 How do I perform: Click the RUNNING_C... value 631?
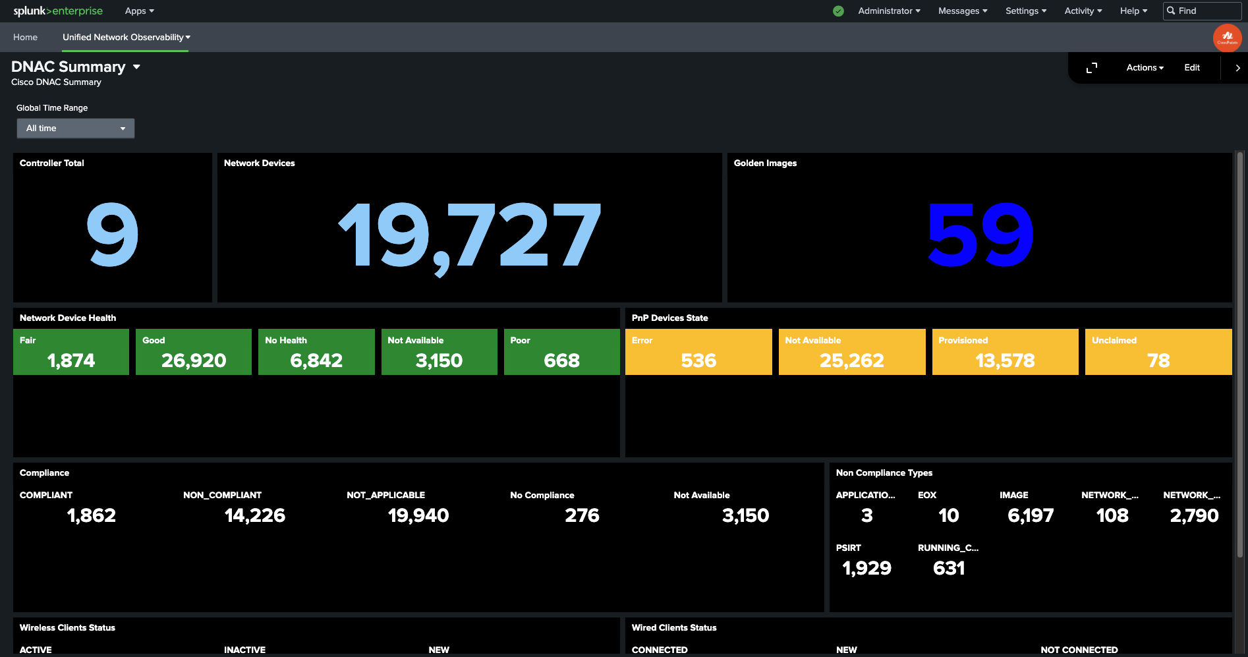[x=949, y=568]
